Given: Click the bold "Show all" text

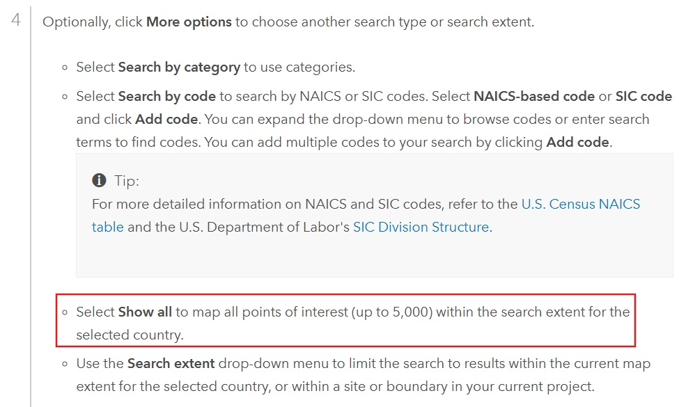Looking at the screenshot, I should tap(145, 312).
